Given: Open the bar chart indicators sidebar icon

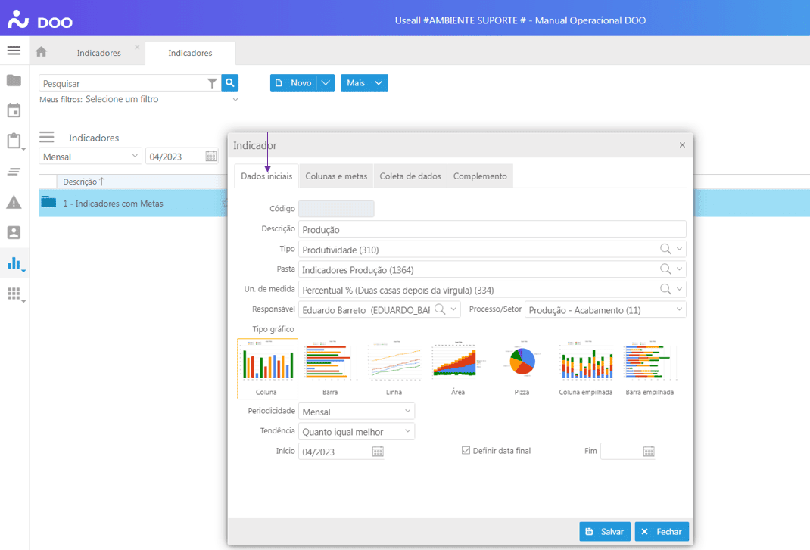Looking at the screenshot, I should (x=14, y=263).
